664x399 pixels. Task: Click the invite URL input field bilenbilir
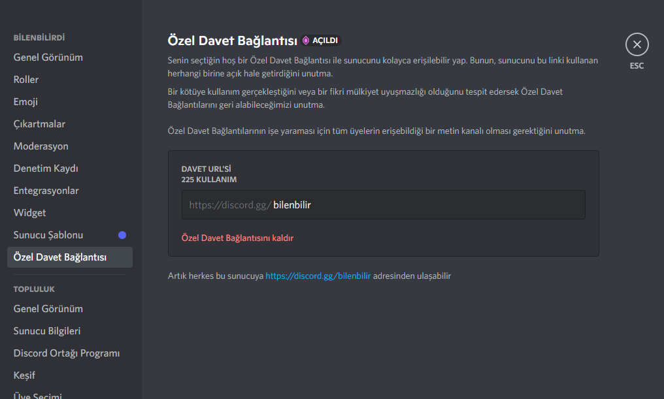[383, 205]
